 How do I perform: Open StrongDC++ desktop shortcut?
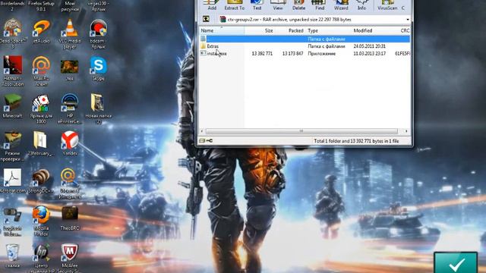pyautogui.click(x=41, y=181)
